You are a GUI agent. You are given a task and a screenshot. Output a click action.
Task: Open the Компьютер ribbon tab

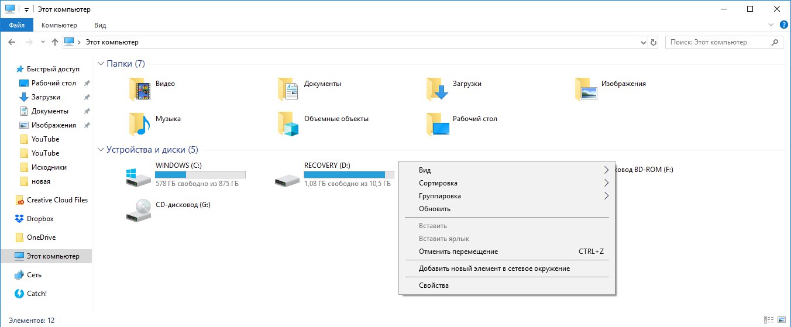tap(59, 25)
